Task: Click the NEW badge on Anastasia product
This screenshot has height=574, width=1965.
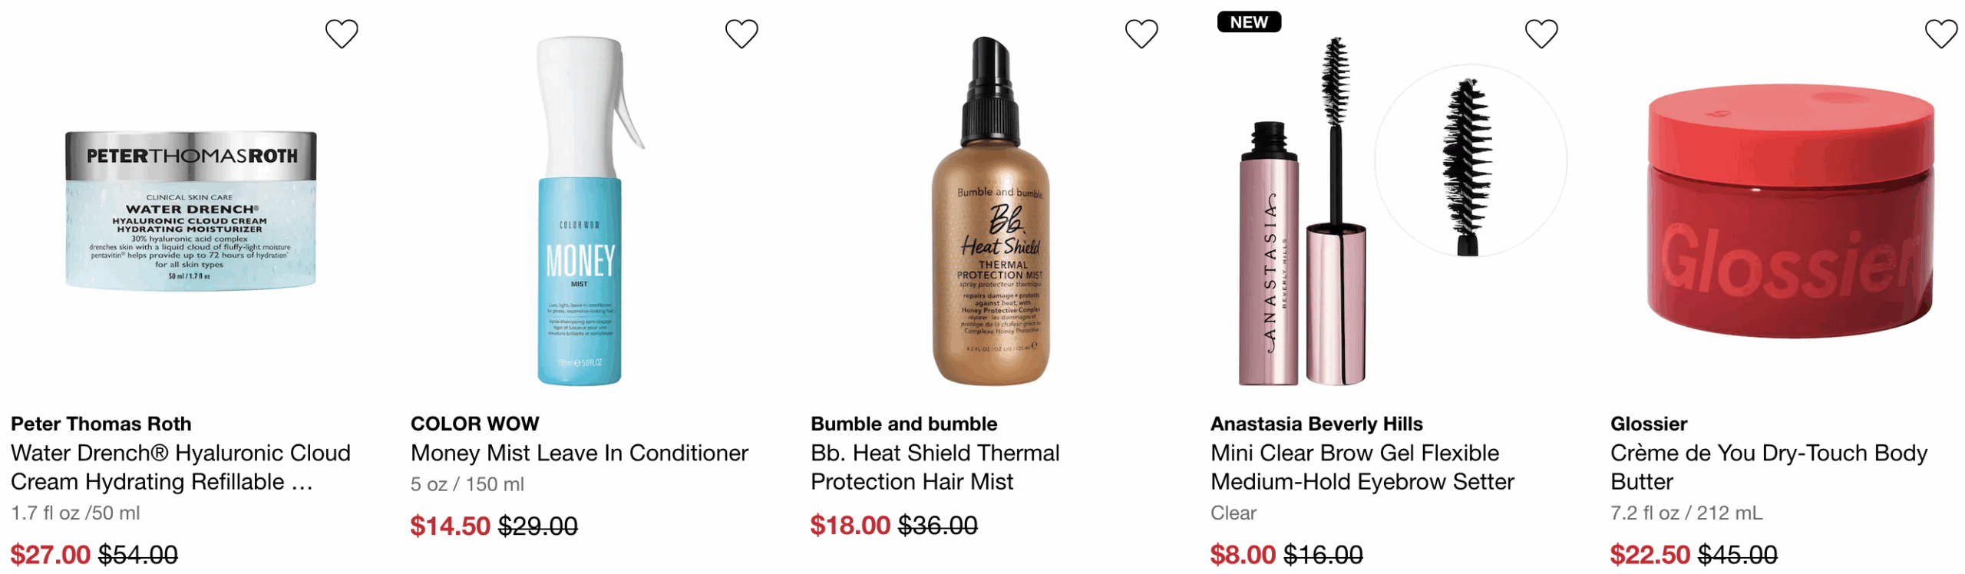Action: point(1249,22)
